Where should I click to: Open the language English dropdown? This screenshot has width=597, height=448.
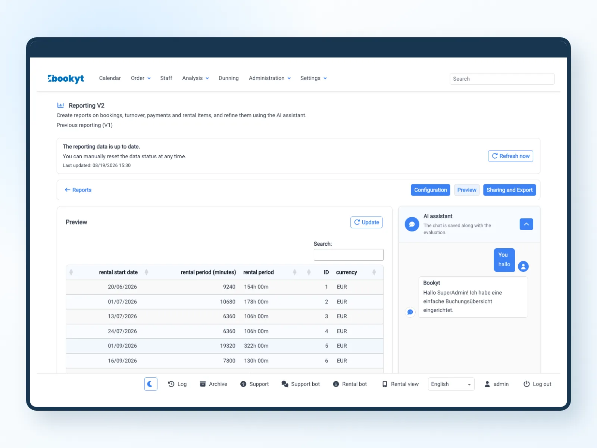pyautogui.click(x=451, y=384)
